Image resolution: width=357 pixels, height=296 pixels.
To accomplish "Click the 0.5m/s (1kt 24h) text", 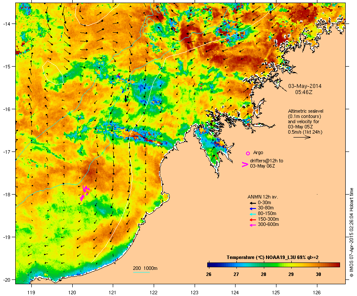I will coord(305,132).
